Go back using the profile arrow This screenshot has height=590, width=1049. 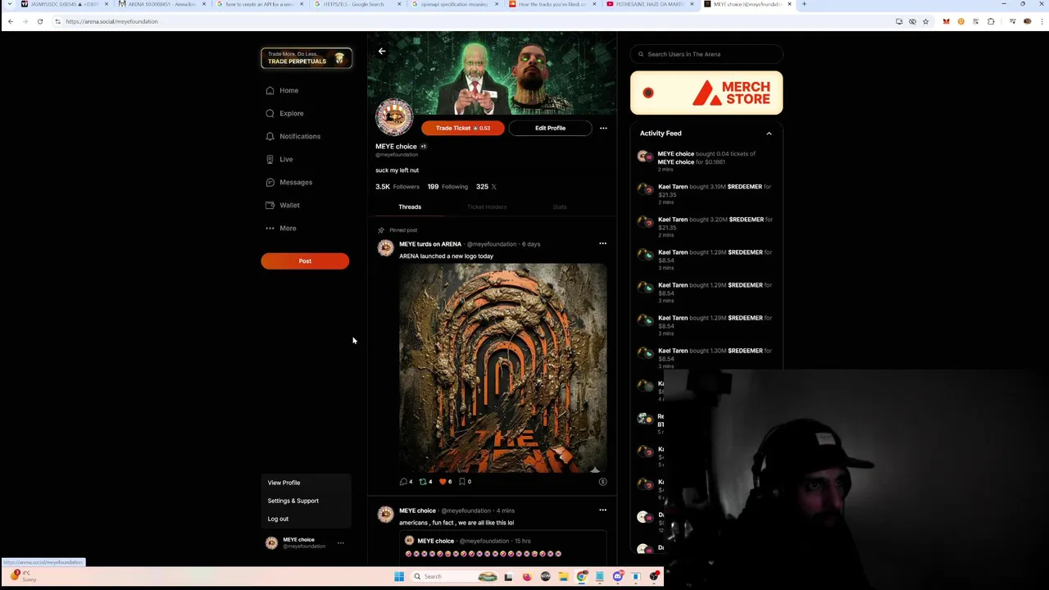pyautogui.click(x=382, y=51)
